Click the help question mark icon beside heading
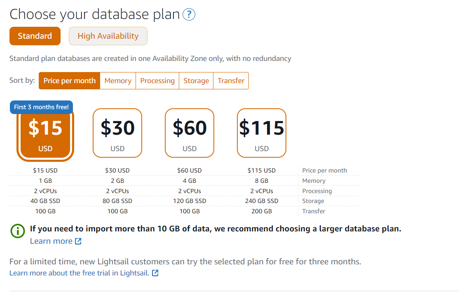The width and height of the screenshot is (466, 294). (x=189, y=14)
